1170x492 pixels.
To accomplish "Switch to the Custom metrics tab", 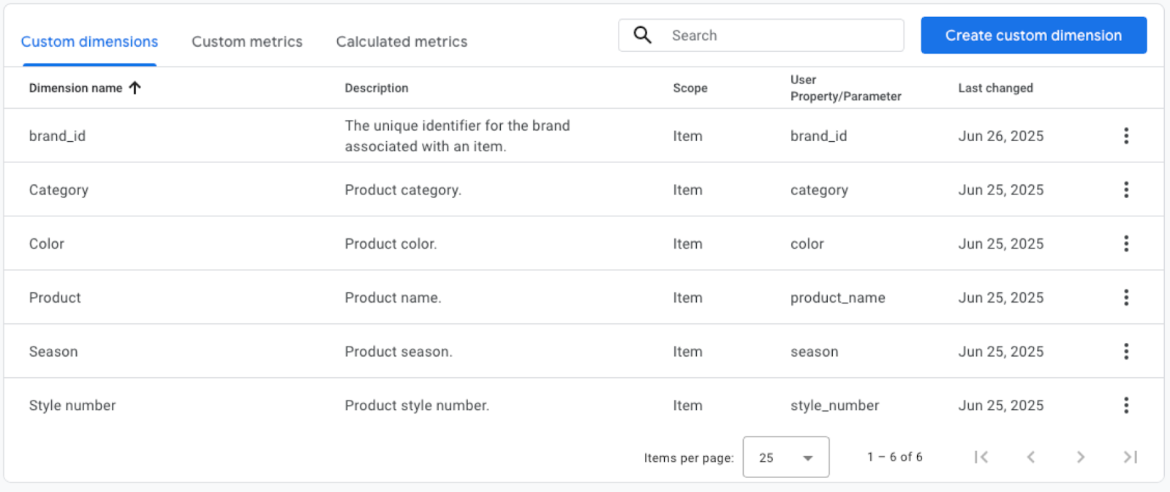I will point(247,42).
